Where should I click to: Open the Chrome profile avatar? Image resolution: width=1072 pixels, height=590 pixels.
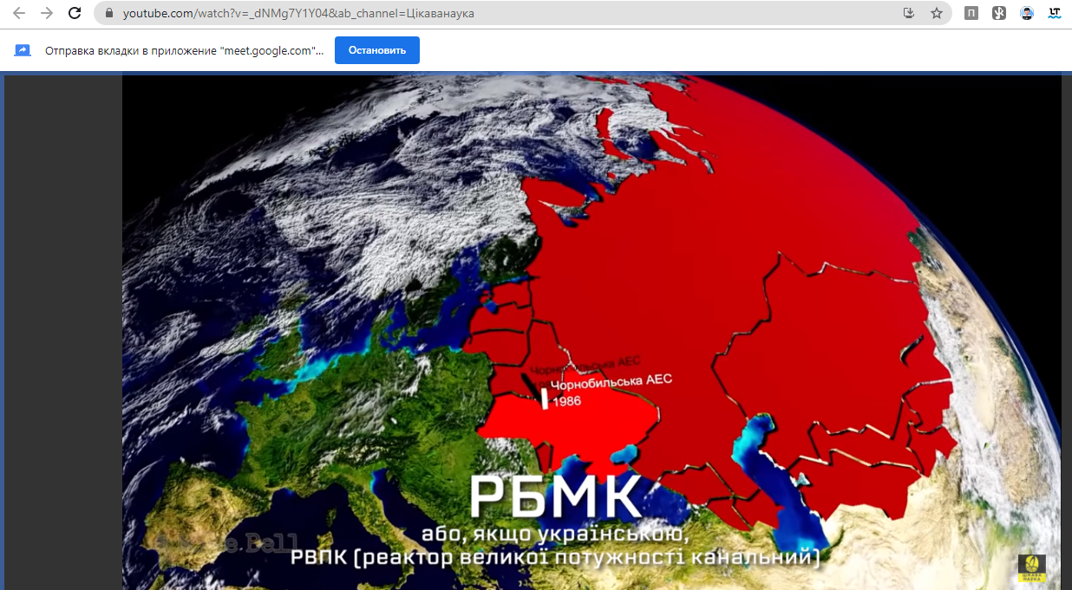click(1027, 13)
